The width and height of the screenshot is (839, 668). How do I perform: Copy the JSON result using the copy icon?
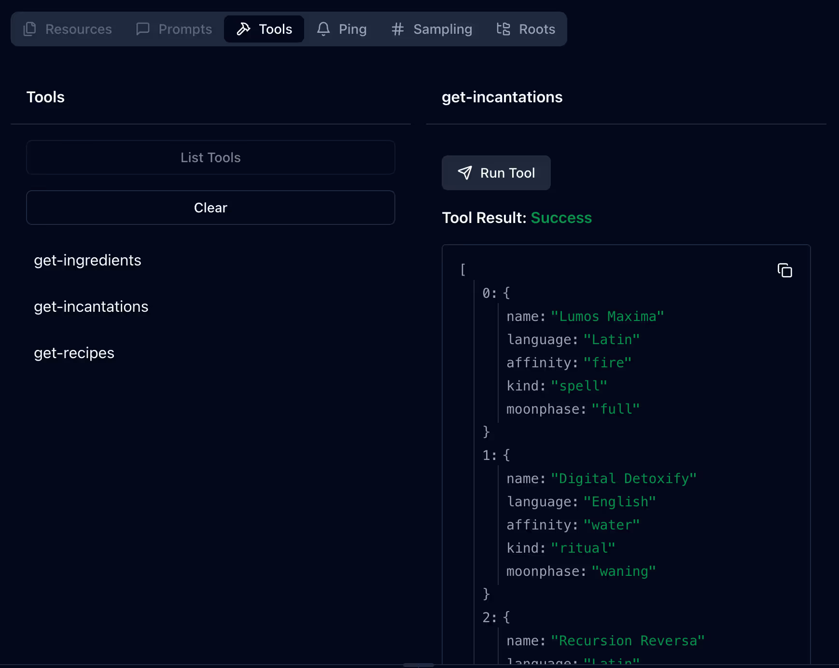784,271
